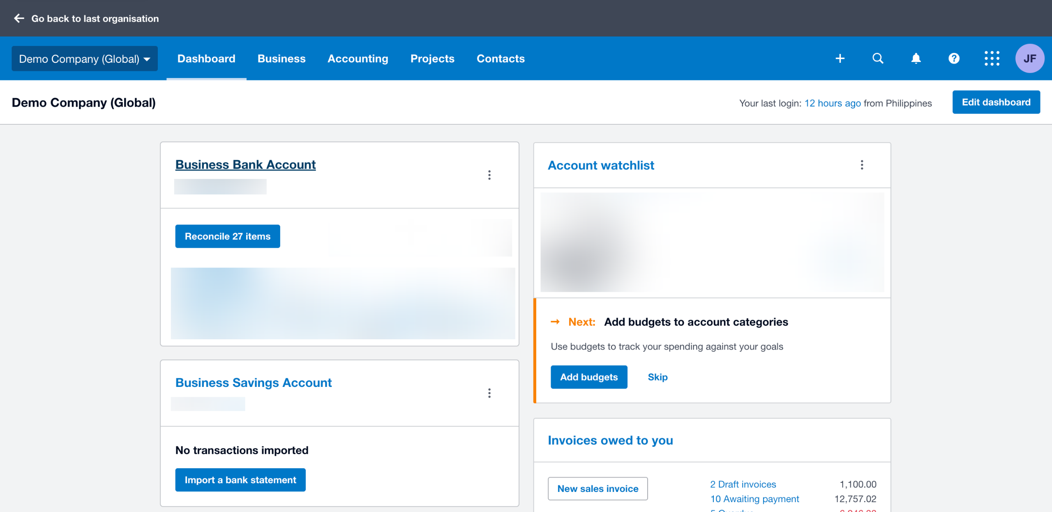Click the bank account balance chart
1052x512 pixels.
(343, 304)
